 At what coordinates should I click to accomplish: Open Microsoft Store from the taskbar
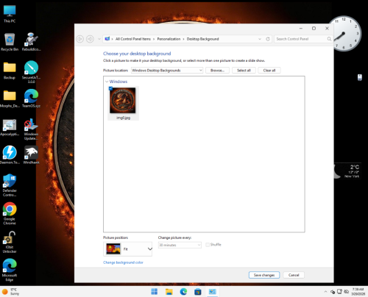point(198,292)
